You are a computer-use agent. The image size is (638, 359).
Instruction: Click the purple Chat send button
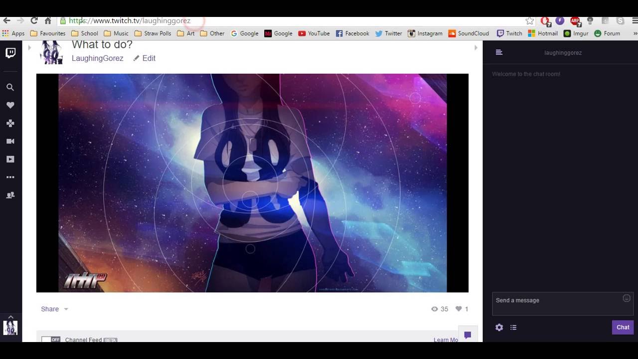click(x=623, y=327)
